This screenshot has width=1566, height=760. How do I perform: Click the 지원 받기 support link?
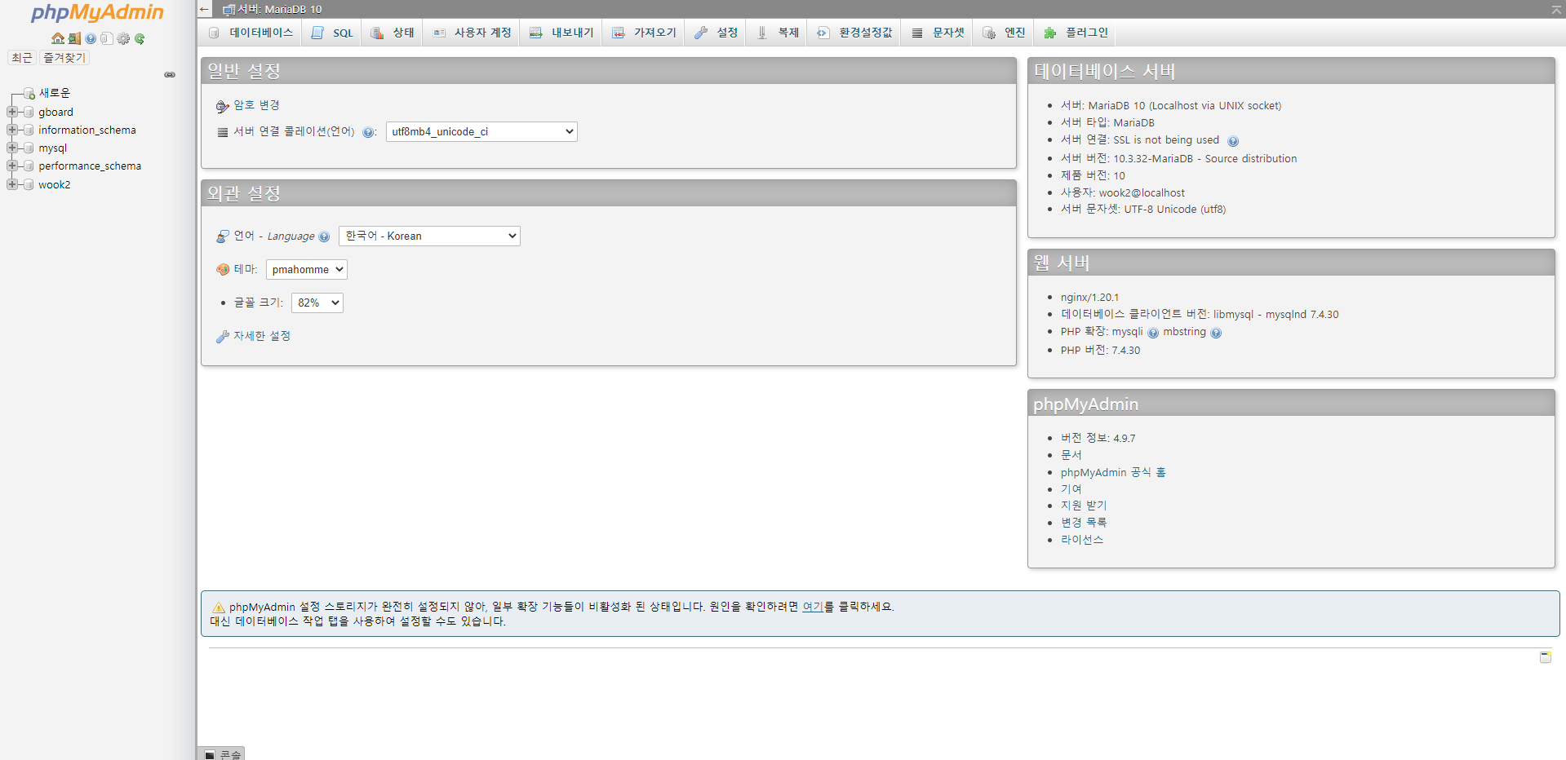pyautogui.click(x=1084, y=506)
